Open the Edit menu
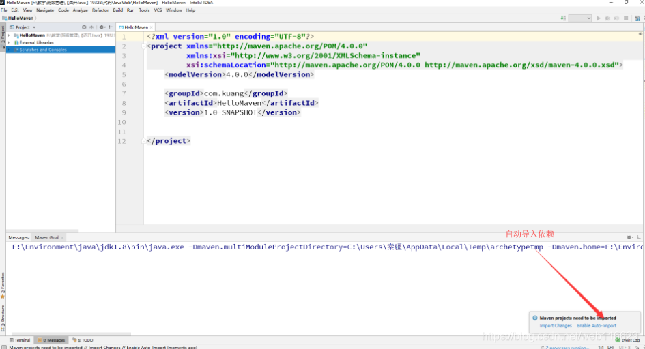 pos(15,10)
